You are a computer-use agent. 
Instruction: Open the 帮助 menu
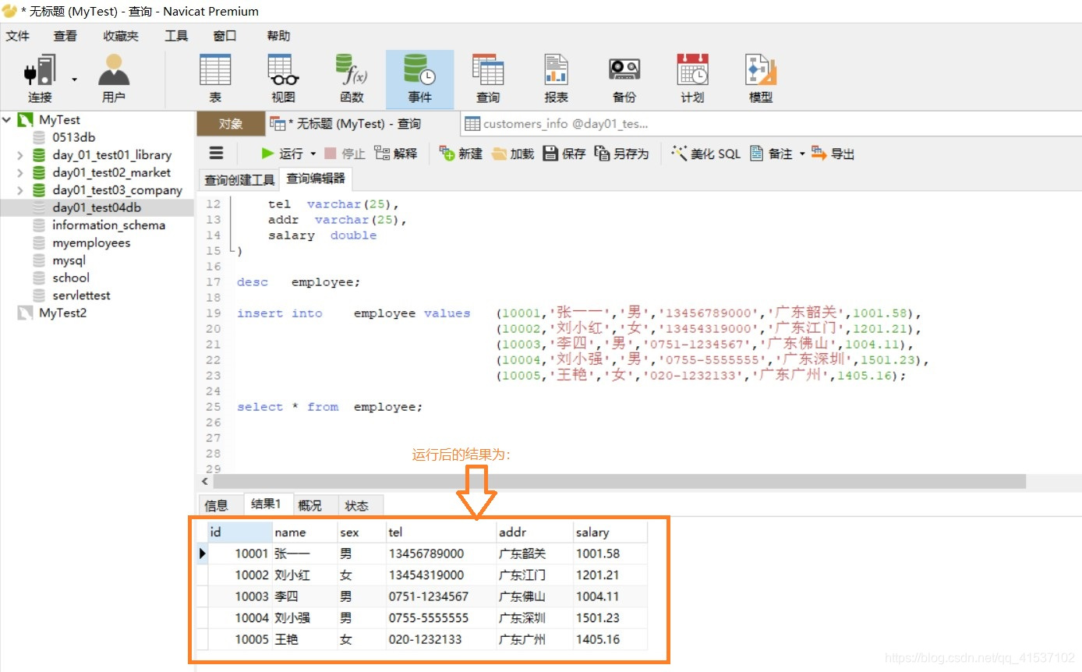click(x=278, y=36)
